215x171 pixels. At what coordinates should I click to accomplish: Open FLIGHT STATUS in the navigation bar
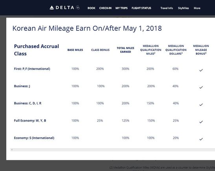click(x=141, y=8)
